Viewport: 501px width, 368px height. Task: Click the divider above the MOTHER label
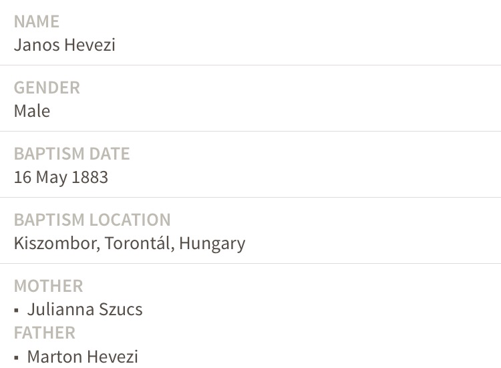click(x=251, y=264)
